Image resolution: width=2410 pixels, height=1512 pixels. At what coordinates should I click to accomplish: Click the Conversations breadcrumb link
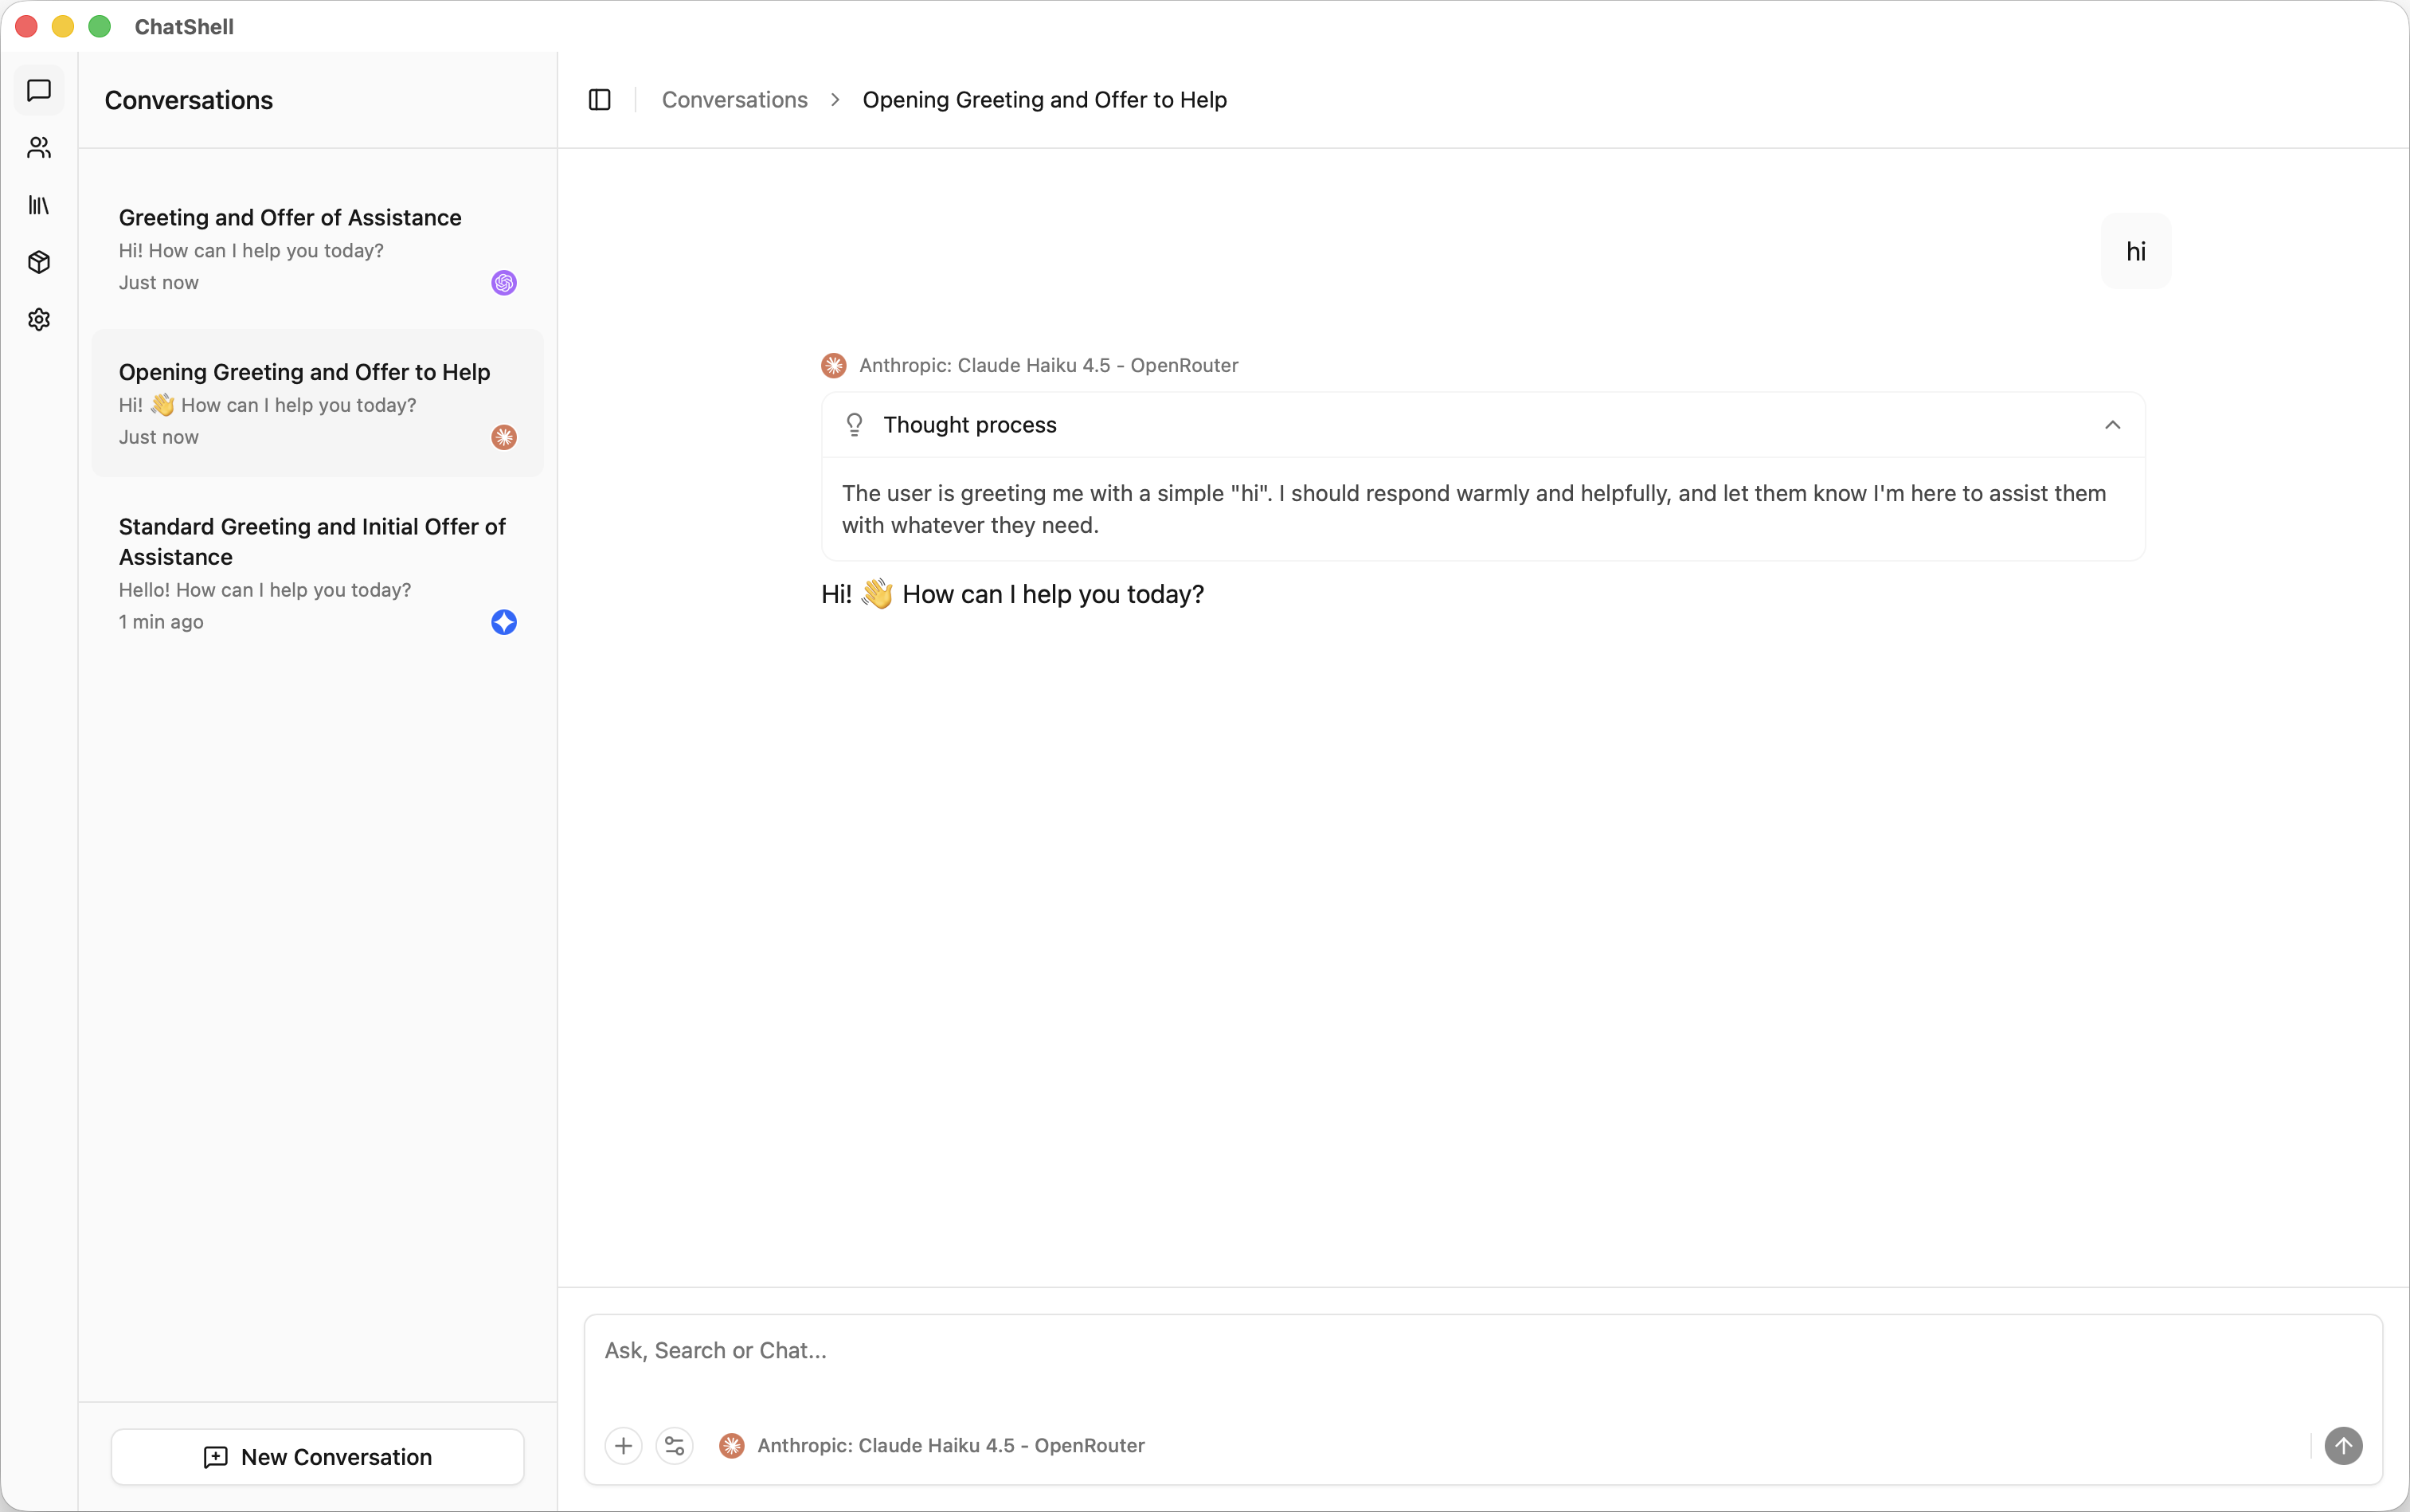click(x=734, y=99)
